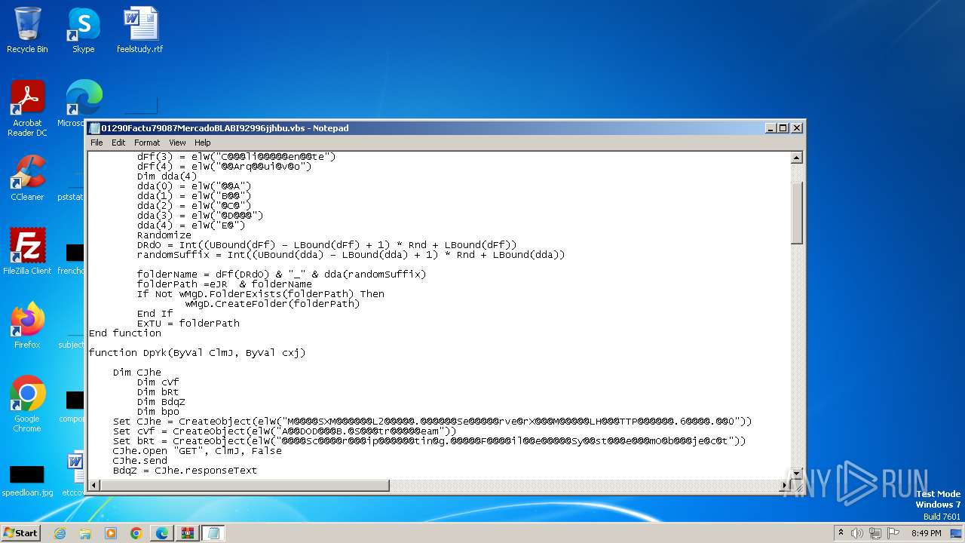Close the Notepad window

(797, 128)
